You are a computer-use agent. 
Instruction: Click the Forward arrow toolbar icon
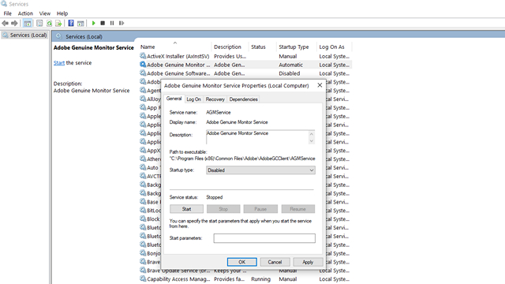pos(14,23)
